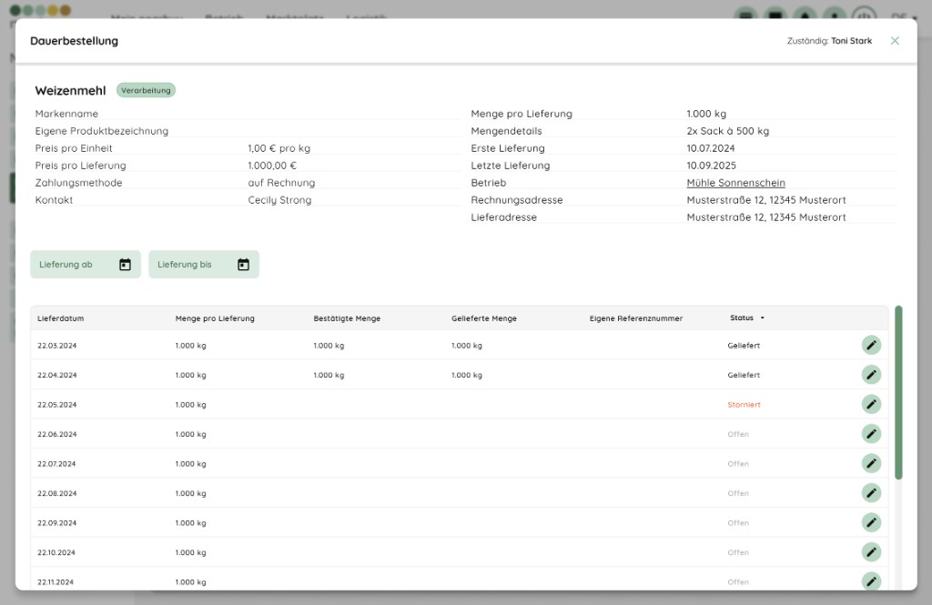Image resolution: width=932 pixels, height=605 pixels.
Task: Edit the 22.06.2024 delivery row
Action: point(871,434)
